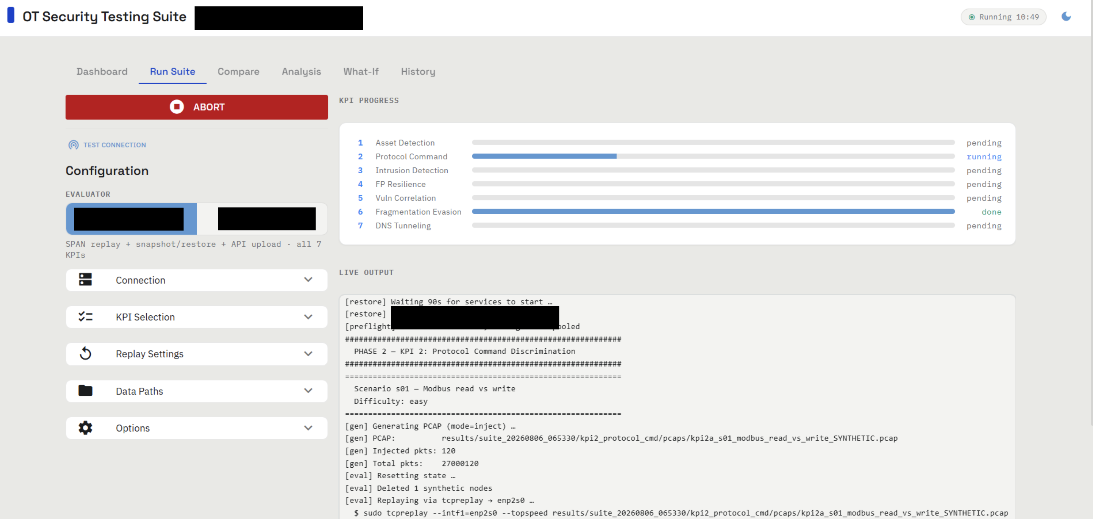The image size is (1093, 519).
Task: Click the Test Connection signal icon
Action: coord(73,145)
